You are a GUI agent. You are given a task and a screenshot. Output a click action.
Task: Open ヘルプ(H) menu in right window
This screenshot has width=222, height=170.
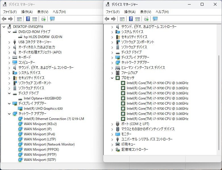tap(162, 12)
